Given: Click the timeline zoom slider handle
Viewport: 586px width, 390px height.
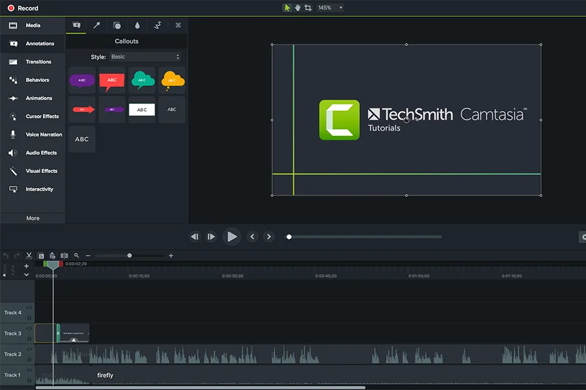Looking at the screenshot, I should pyautogui.click(x=130, y=255).
